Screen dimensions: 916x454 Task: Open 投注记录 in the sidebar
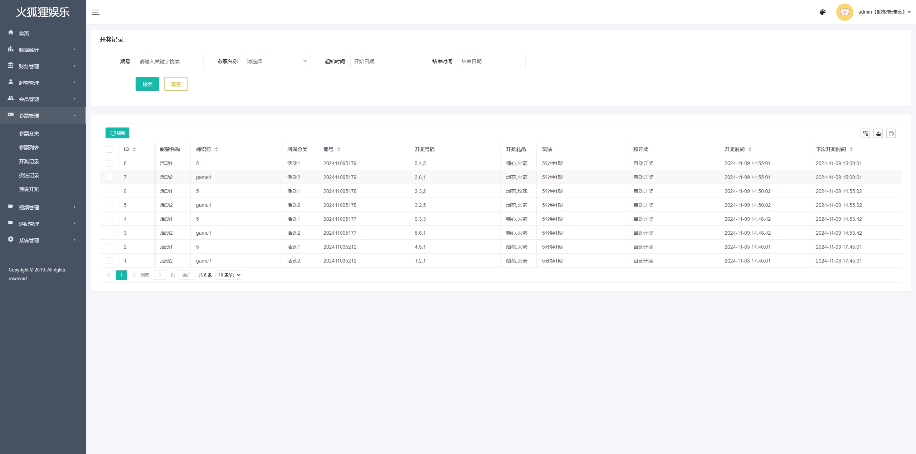click(x=29, y=175)
